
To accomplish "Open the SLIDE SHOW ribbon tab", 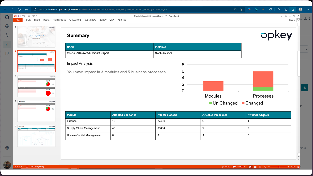I will (x=91, y=20).
